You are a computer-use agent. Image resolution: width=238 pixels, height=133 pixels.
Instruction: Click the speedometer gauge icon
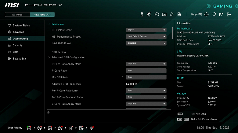coord(157,14)
